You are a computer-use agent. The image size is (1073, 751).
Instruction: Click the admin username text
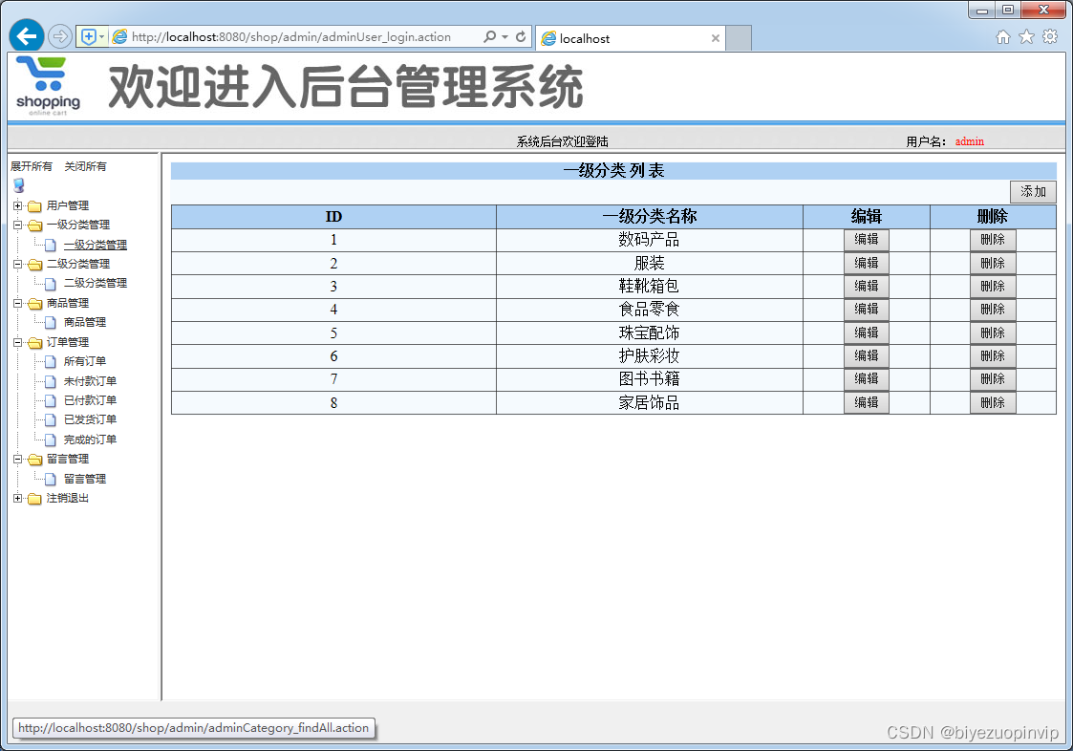(969, 141)
